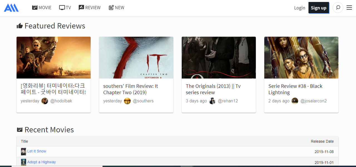Screen dimensions: 356x167
Task: Click the Let It Snow poster icon
Action: 24,151
